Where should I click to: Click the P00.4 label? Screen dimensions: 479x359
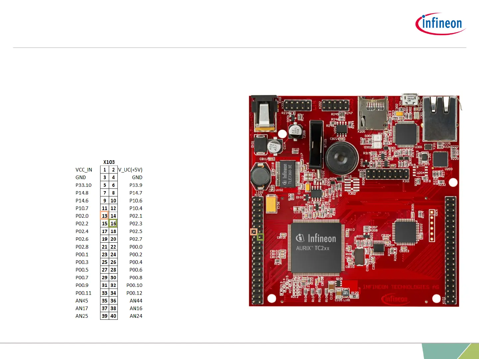(x=136, y=262)
